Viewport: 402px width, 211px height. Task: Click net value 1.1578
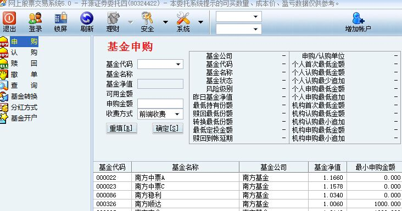(x=333, y=186)
